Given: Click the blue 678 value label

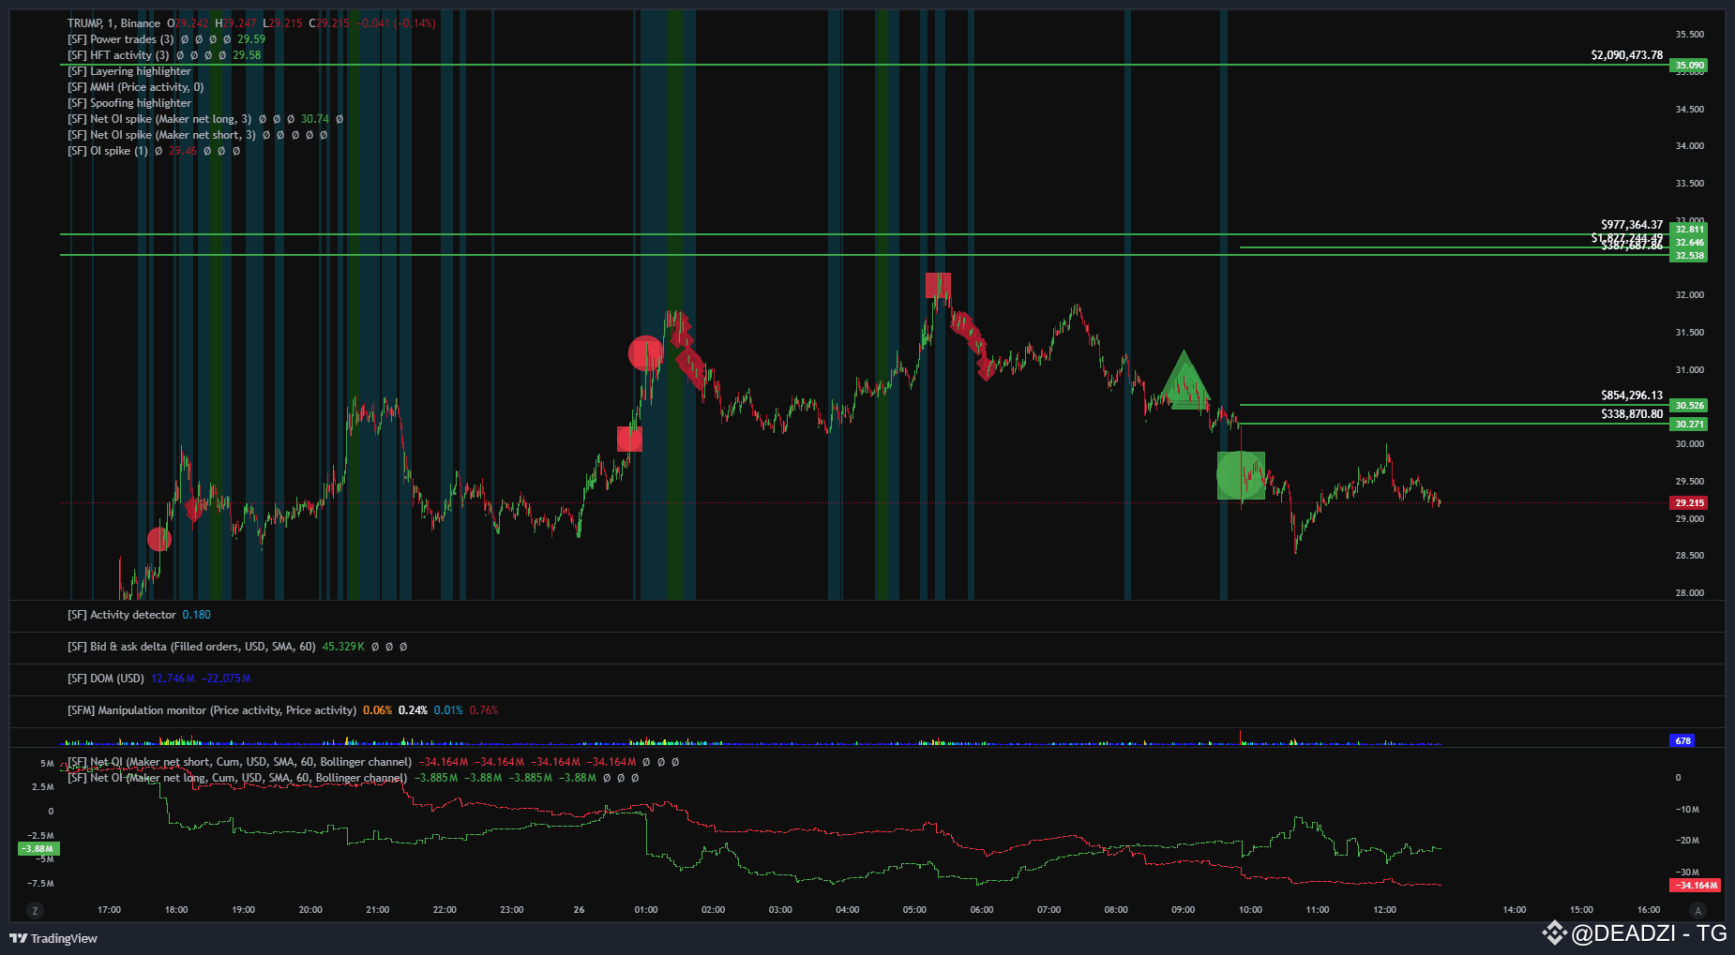Looking at the screenshot, I should click(1683, 741).
